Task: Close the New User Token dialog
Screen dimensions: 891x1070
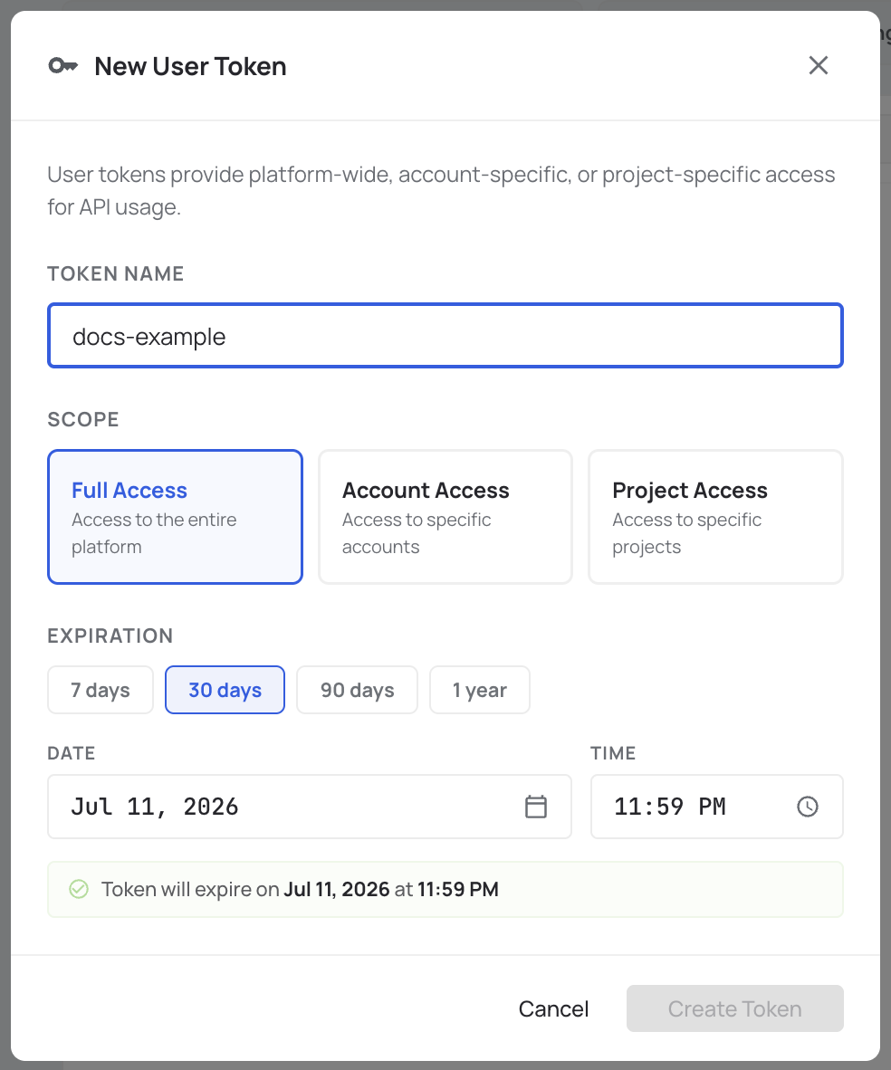Action: point(818,65)
